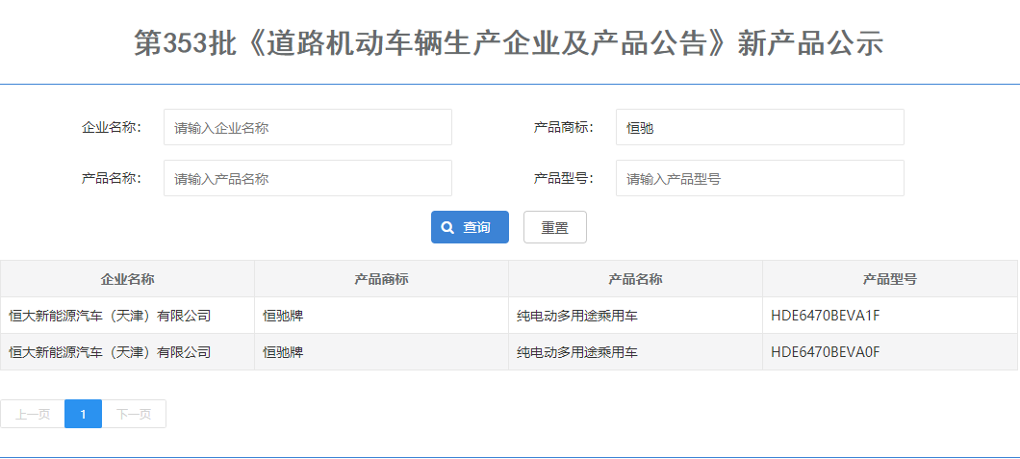The width and height of the screenshot is (1020, 459).
Task: Click the 企业名称 form label
Action: [x=112, y=127]
